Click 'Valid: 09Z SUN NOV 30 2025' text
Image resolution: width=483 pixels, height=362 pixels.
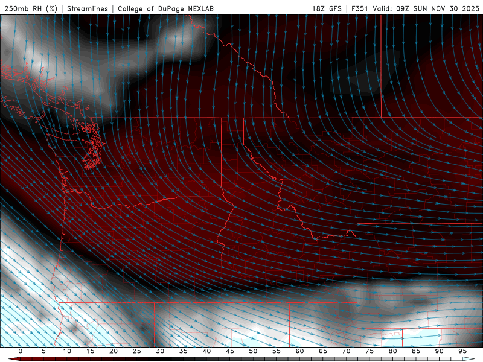(426, 8)
